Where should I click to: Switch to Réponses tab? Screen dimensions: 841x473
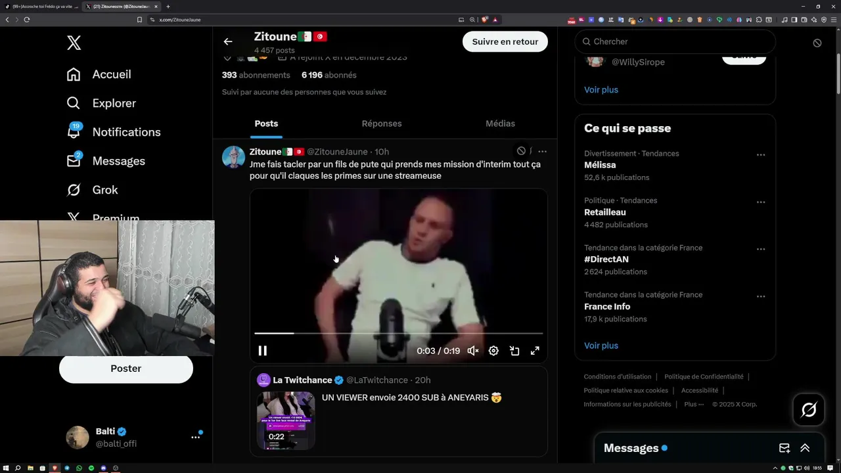pos(382,124)
